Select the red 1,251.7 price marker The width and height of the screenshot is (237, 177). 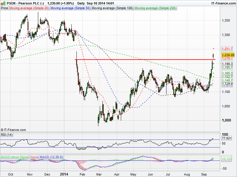[227, 49]
